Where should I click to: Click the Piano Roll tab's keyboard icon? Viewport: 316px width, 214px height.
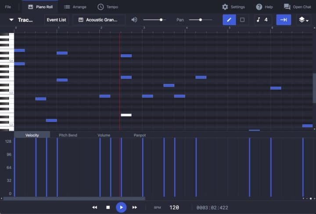31,7
